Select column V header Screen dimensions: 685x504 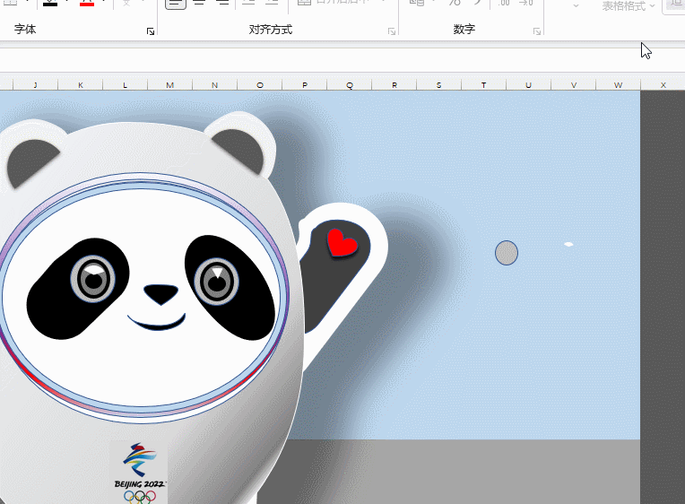click(573, 85)
